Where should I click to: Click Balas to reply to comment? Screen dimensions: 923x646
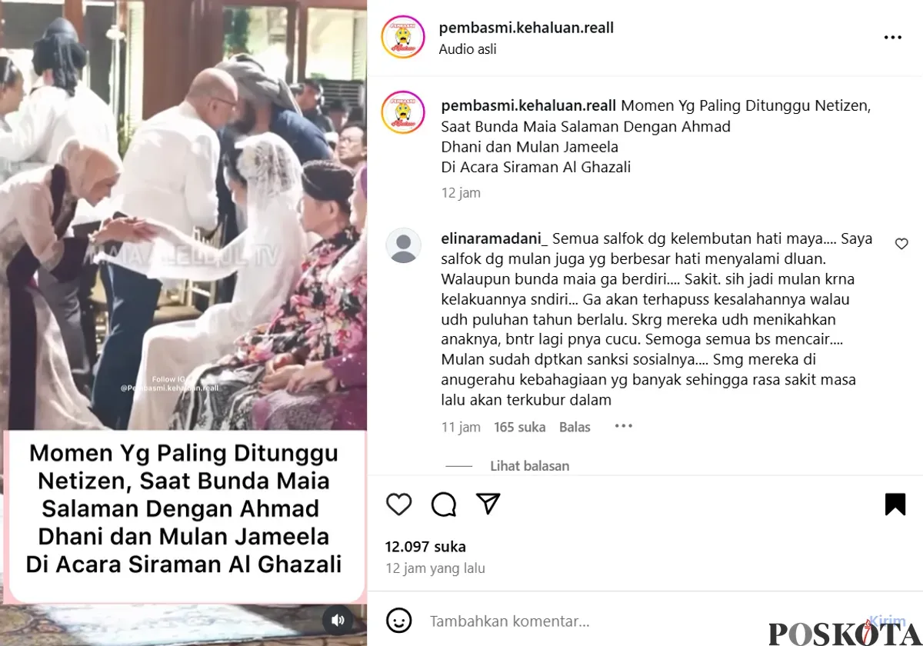(575, 427)
